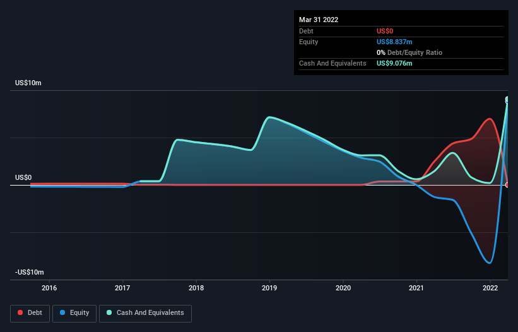The width and height of the screenshot is (518, 332).
Task: Click the Mar 31 2022 tooltip date
Action: pyautogui.click(x=319, y=20)
